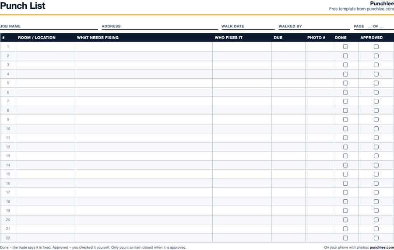The width and height of the screenshot is (394, 250).
Task: Select What Needs Fixing cell in row 18
Action: pos(144,201)
